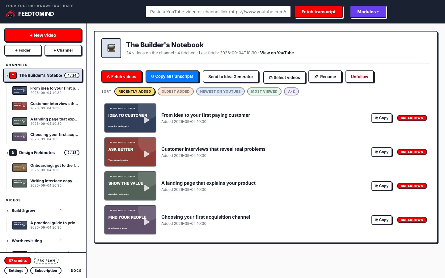Image resolution: width=445 pixels, height=278 pixels.
Task: Copy transcript of 'Customer interviews that reveal real problems'
Action: [382, 152]
